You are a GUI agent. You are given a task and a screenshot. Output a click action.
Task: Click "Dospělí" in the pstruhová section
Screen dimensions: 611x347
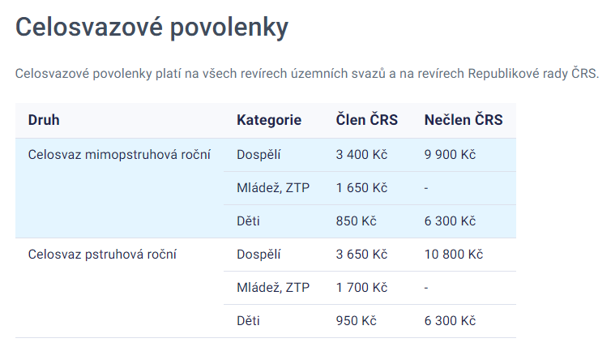click(x=258, y=254)
